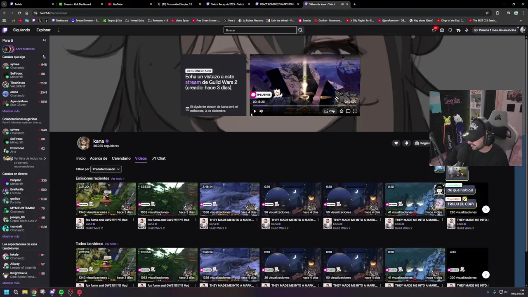
Task: Open player settings gear
Action: click(341, 111)
